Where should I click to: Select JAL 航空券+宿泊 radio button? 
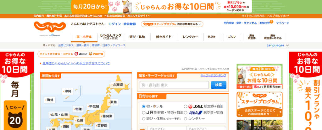[x=186, y=107]
